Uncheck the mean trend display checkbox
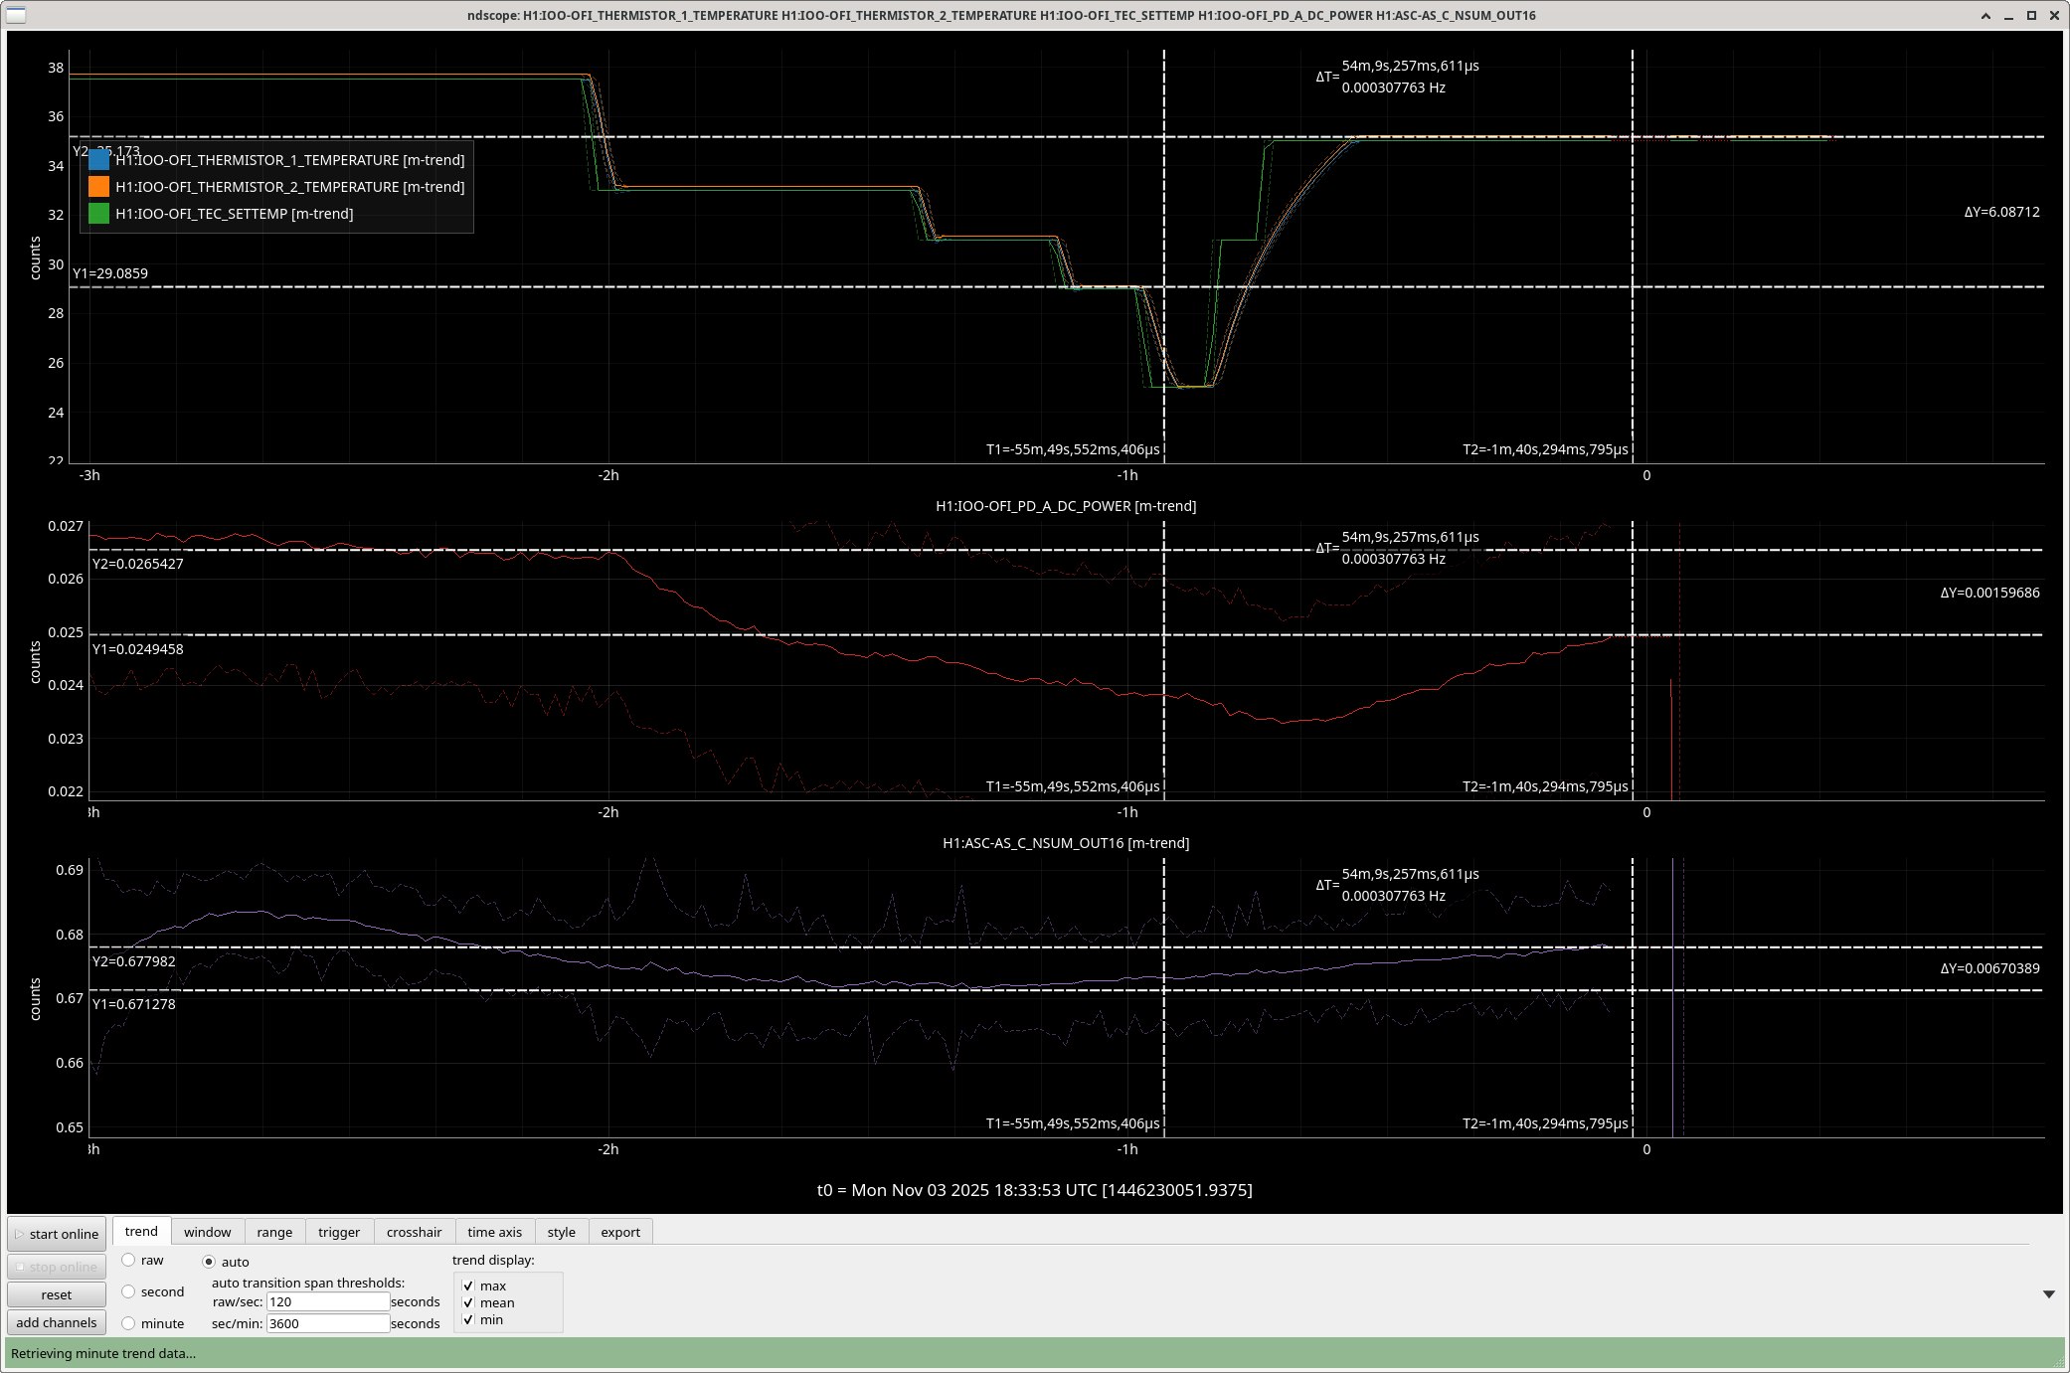Image resolution: width=2070 pixels, height=1373 pixels. point(468,1302)
